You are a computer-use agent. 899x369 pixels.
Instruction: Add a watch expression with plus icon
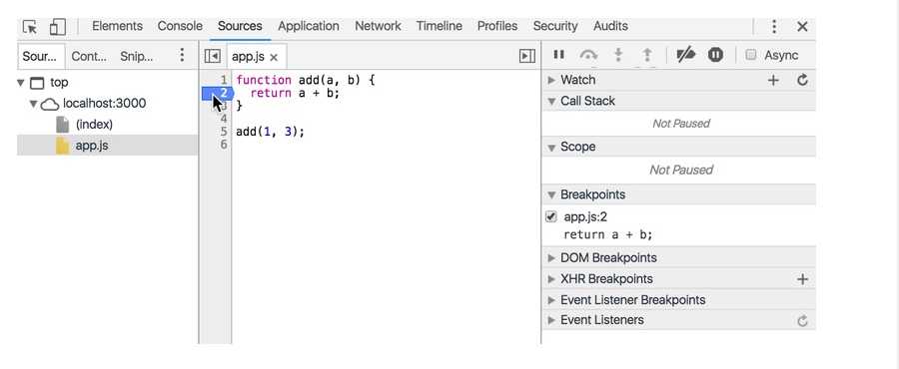click(x=773, y=80)
